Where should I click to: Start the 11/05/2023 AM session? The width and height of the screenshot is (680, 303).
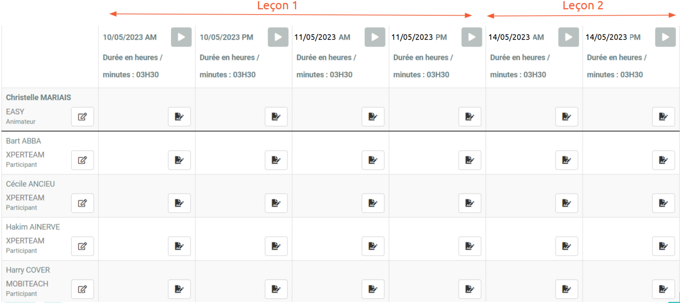[x=375, y=37]
